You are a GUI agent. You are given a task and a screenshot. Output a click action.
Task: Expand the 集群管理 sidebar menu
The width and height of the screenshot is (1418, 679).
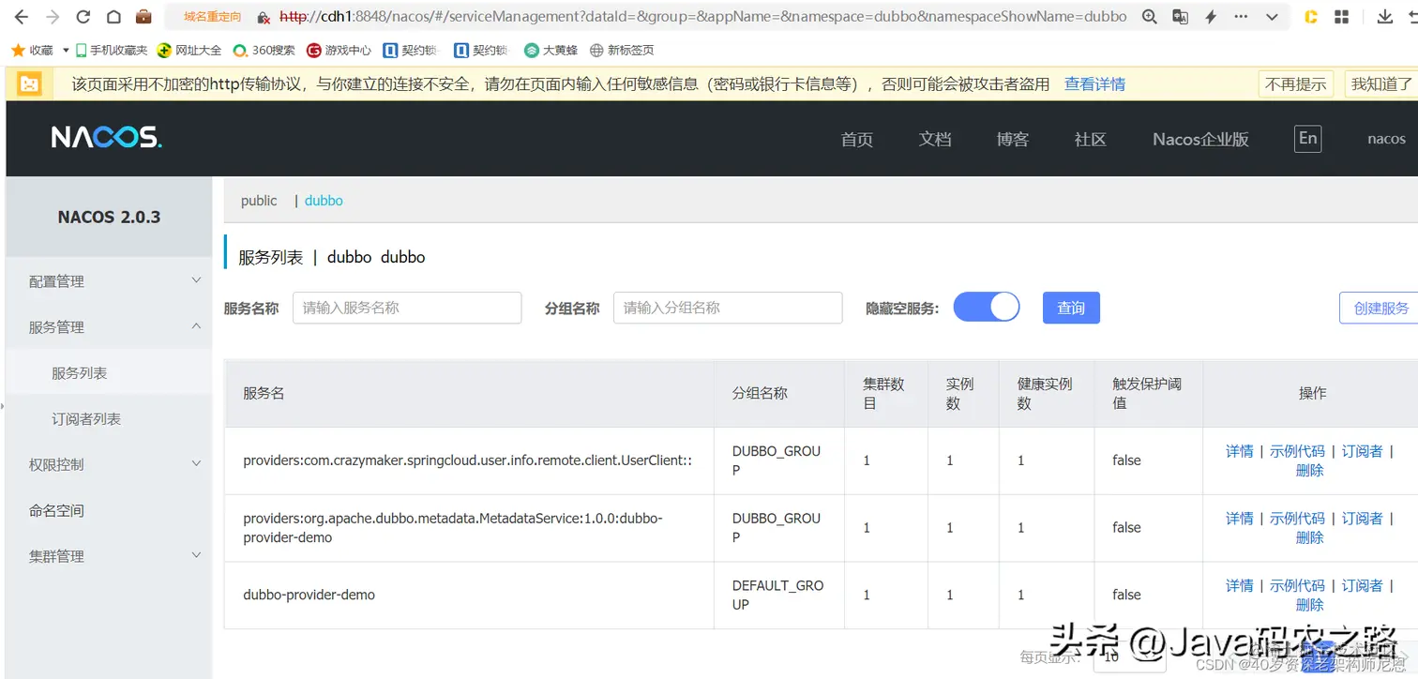pos(109,556)
